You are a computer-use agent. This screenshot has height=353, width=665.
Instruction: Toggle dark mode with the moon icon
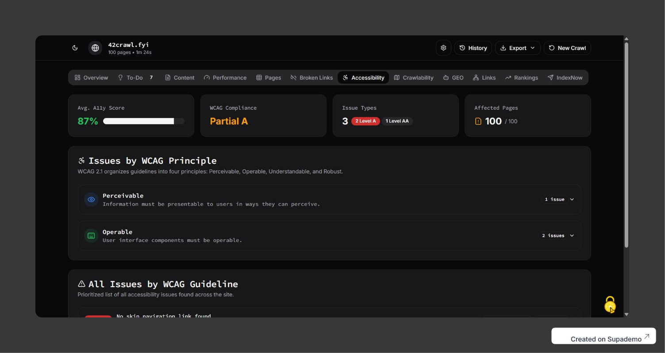[75, 48]
